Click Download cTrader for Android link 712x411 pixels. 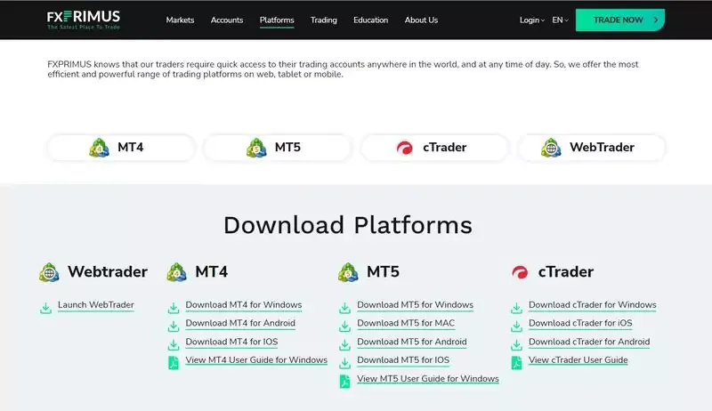point(589,342)
